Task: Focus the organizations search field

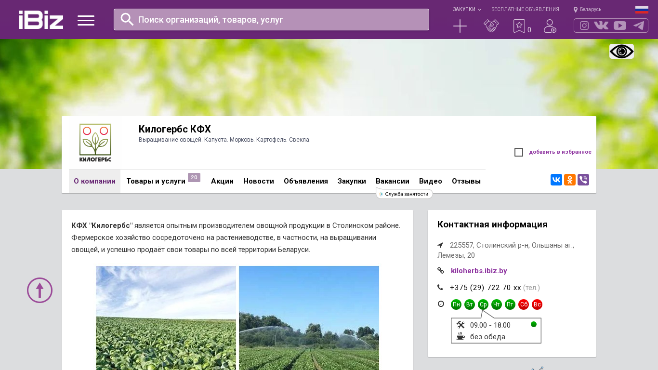Action: coord(271,19)
